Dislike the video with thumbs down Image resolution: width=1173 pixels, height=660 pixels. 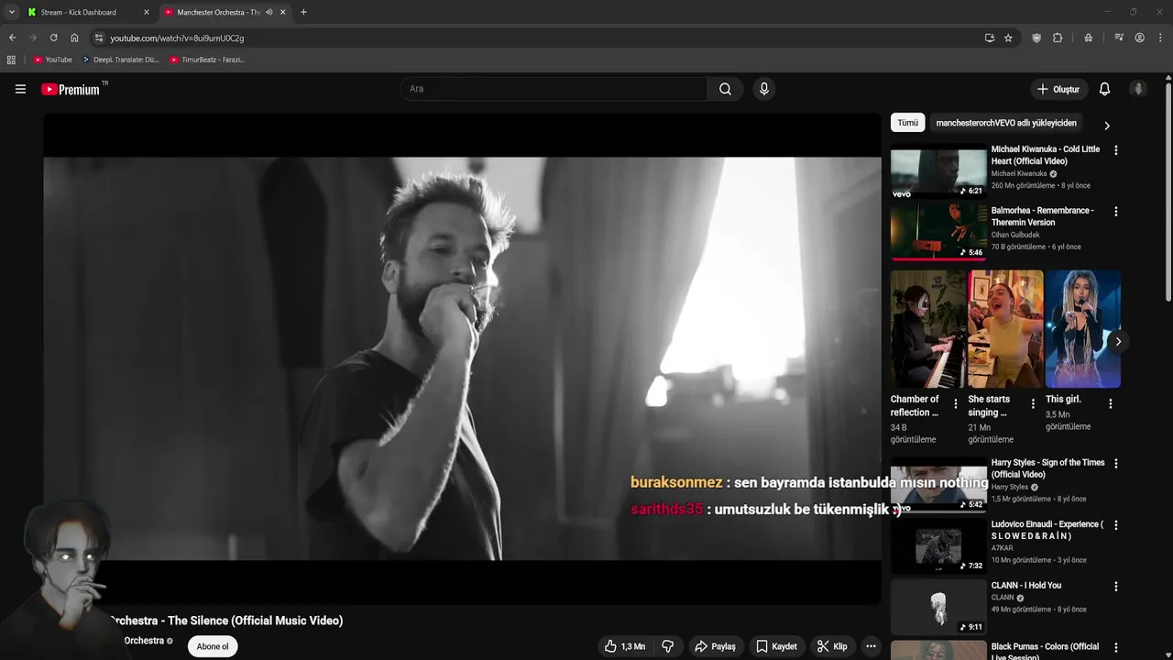668,646
